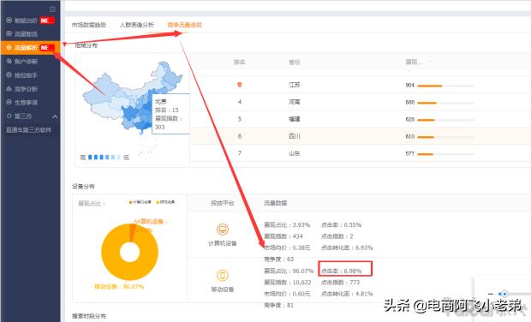This screenshot has width=531, height=322.
Task: Select 流量解析 in the sidebar
Action: [x=31, y=48]
